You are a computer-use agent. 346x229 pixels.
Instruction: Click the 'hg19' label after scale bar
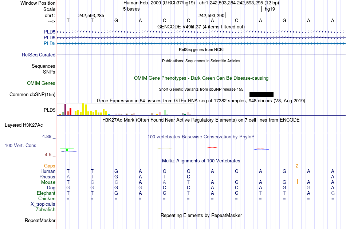270,9
